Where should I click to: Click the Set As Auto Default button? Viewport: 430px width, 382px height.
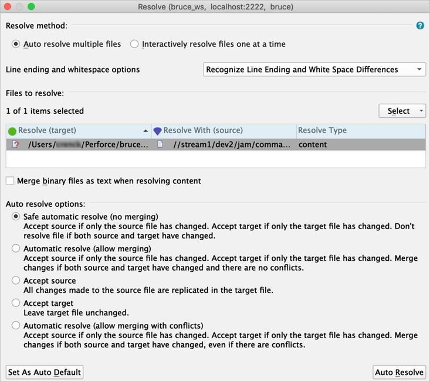pos(45,372)
